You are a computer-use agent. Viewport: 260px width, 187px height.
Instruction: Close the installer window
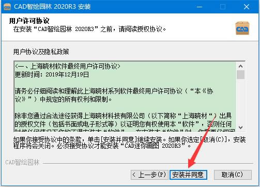click(x=247, y=7)
